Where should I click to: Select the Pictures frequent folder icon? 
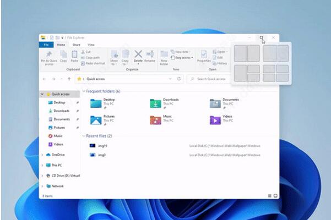[96, 120]
